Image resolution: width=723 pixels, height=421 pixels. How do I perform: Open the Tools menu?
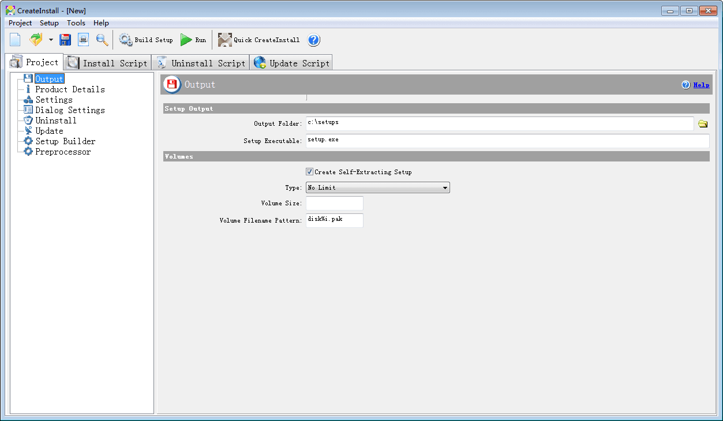[x=76, y=23]
